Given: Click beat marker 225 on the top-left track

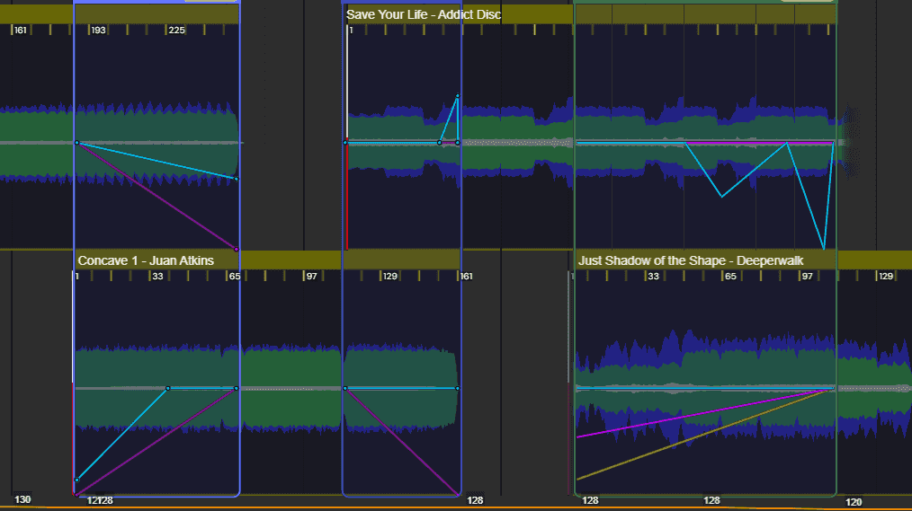Looking at the screenshot, I should click(x=176, y=31).
